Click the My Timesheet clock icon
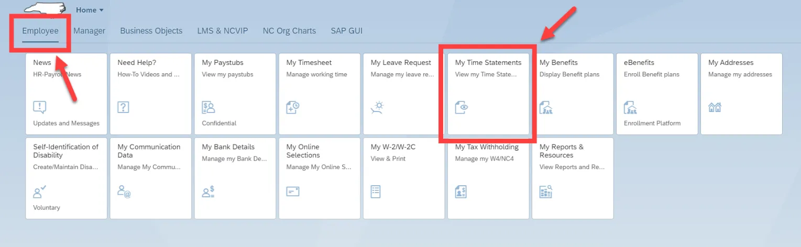 point(293,107)
